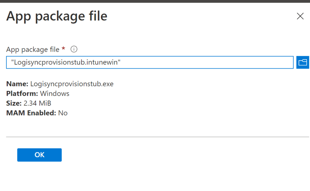Click the info icon beside App package file
The height and width of the screenshot is (191, 310).
(74, 49)
